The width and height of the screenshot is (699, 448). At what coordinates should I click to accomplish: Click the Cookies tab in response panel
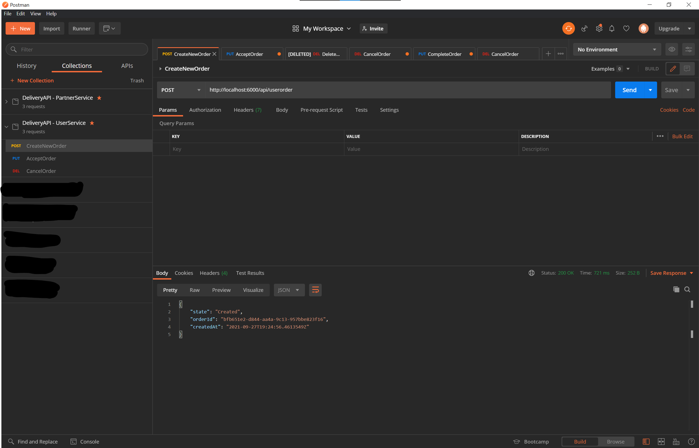[184, 273]
